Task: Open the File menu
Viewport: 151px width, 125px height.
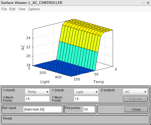Action: point(4,9)
